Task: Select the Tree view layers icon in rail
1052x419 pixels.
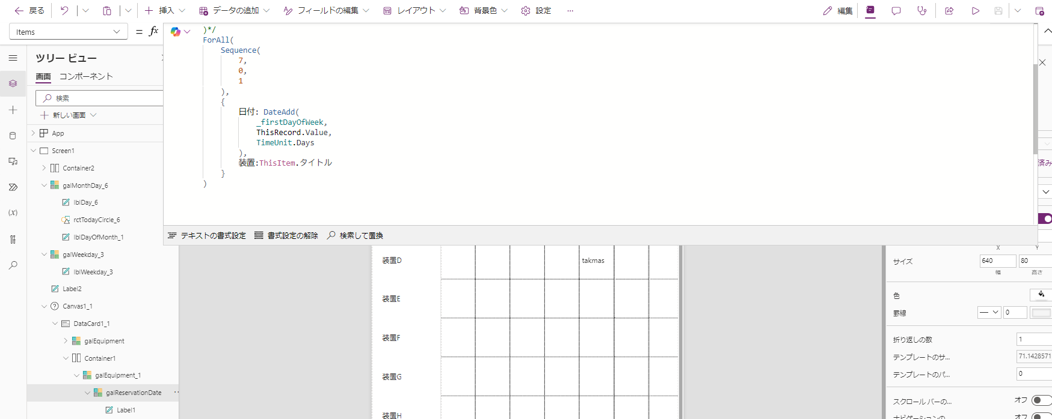Action: [13, 84]
